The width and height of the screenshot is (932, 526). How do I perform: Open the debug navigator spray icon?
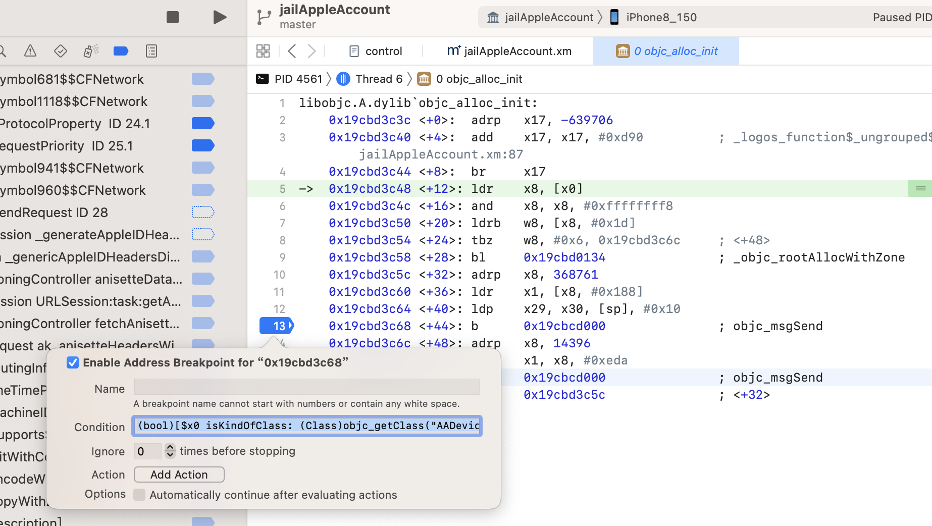pos(91,51)
